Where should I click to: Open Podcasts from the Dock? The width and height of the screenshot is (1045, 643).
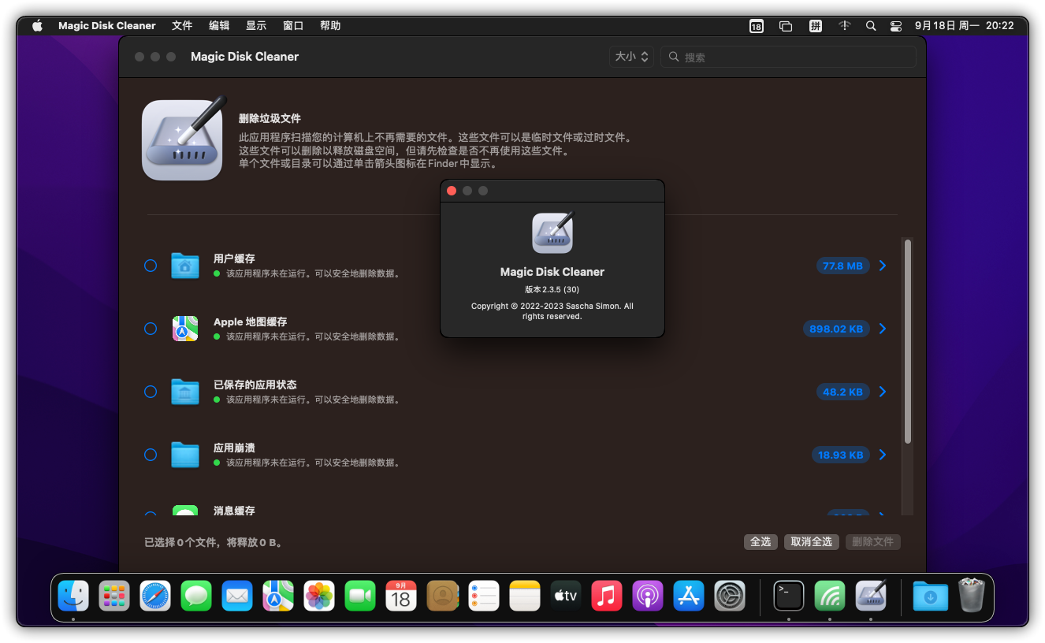click(x=647, y=596)
